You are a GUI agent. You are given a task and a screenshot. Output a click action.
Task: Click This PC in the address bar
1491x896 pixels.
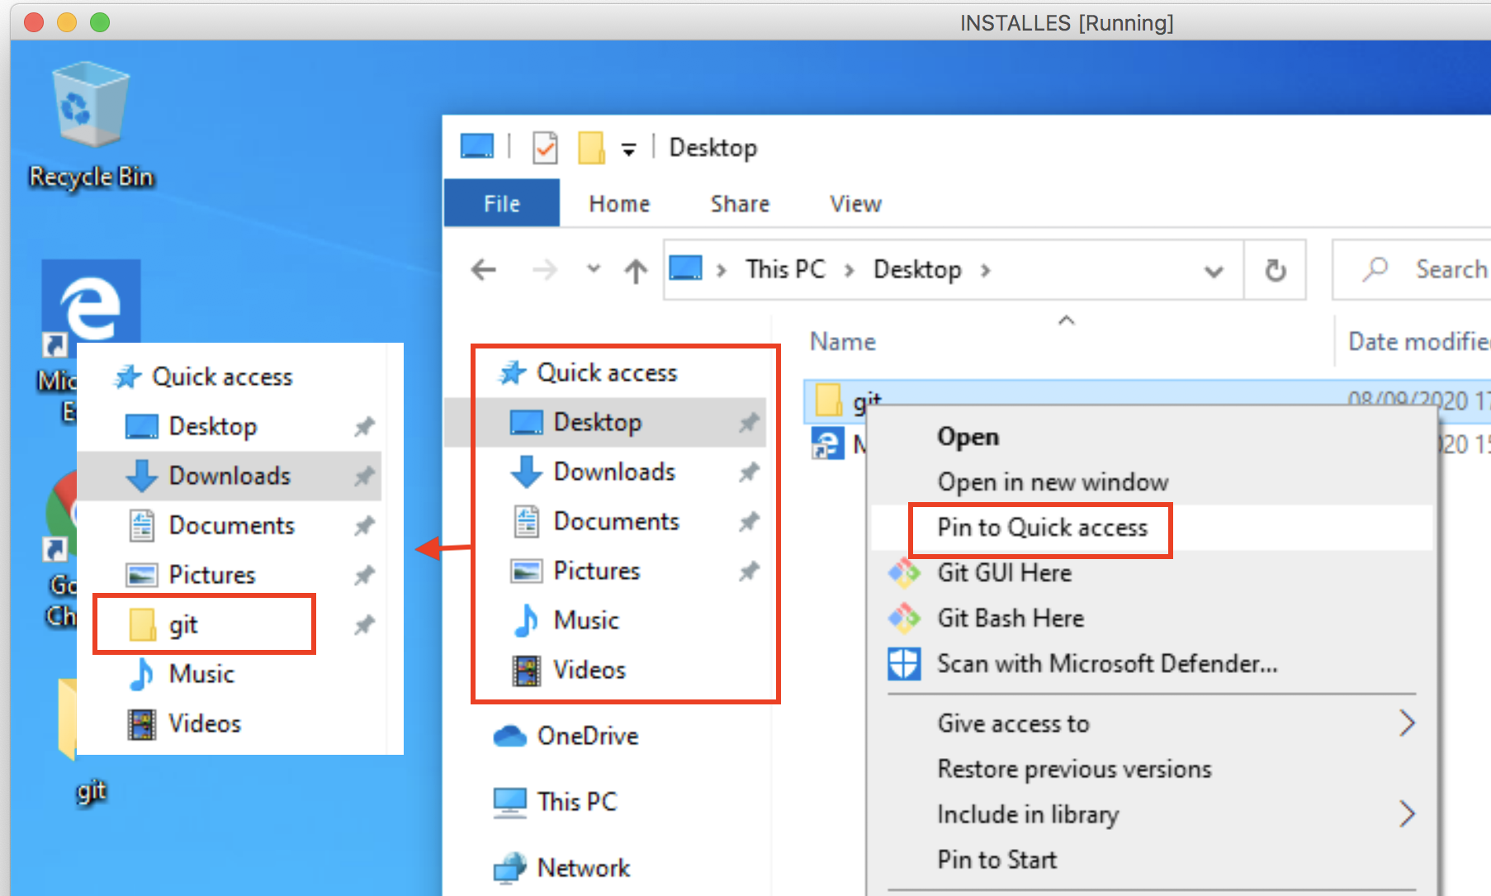pyautogui.click(x=785, y=269)
